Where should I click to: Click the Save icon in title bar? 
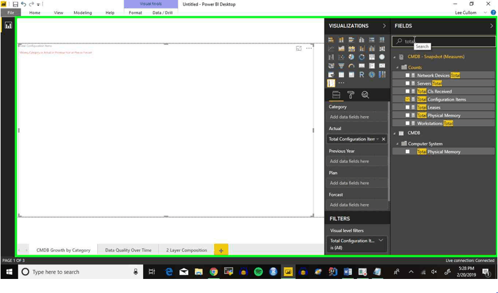click(15, 4)
